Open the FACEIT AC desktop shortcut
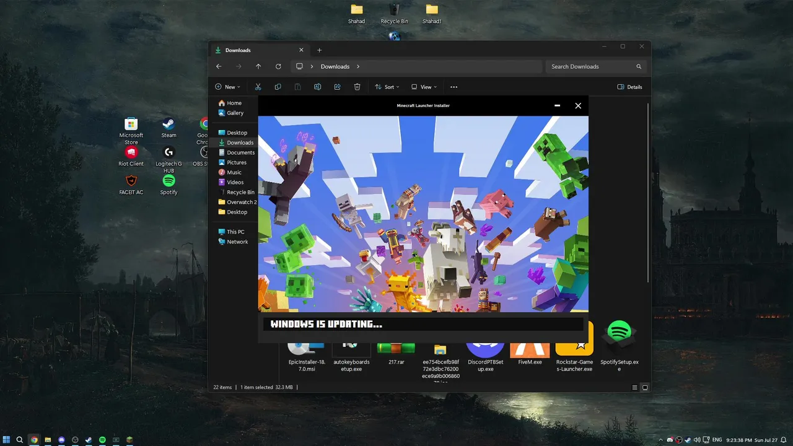Viewport: 793px width, 446px height. [131, 185]
